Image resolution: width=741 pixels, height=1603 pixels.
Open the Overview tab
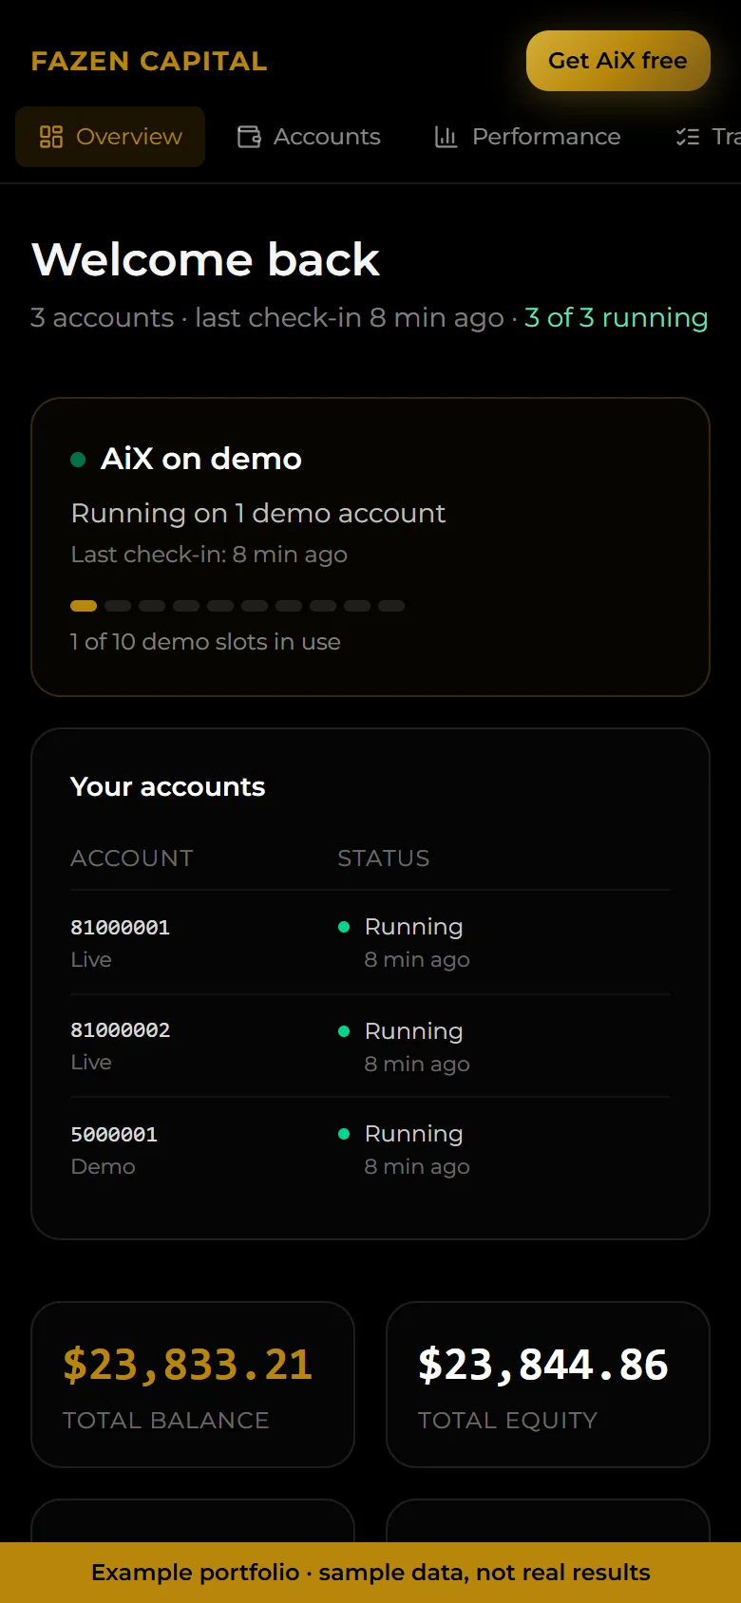[110, 137]
